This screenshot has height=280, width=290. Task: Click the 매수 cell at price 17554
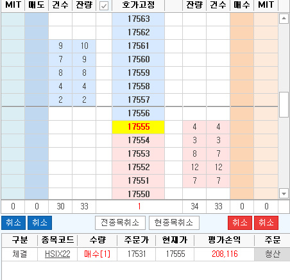[242, 141]
